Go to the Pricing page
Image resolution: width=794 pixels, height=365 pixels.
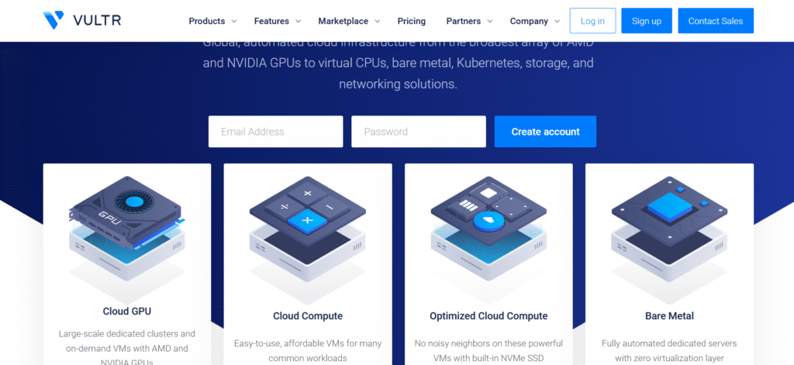point(412,21)
